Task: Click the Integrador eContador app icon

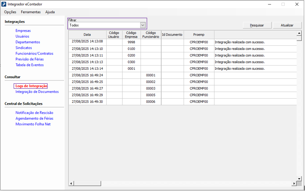Action: click(4, 4)
